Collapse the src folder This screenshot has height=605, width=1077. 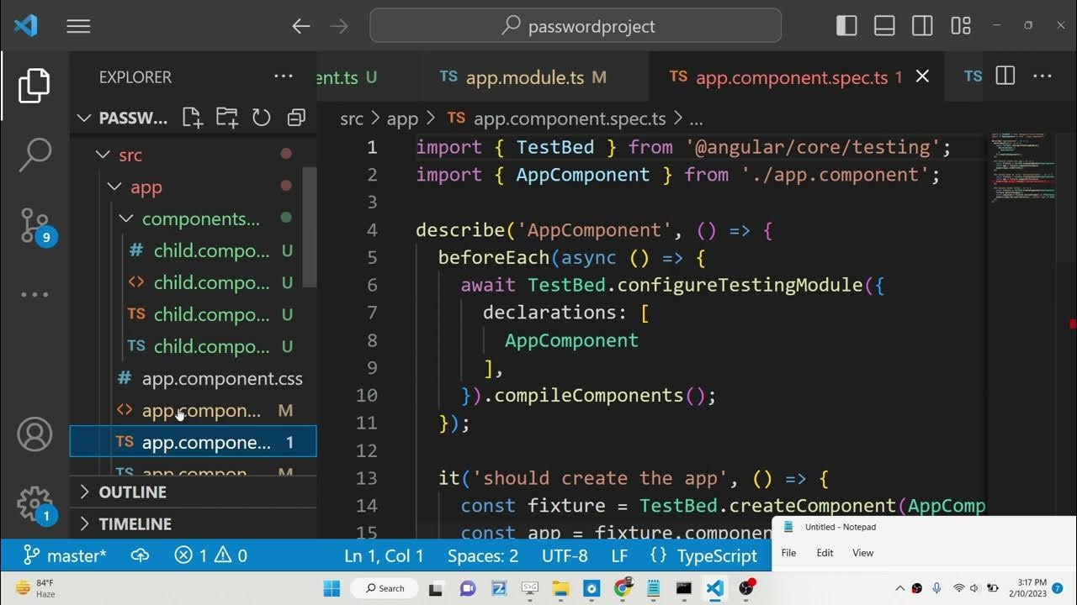pos(130,155)
